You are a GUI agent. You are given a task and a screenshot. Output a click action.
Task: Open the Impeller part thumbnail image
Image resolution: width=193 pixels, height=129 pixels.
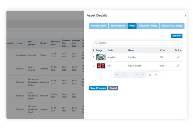(101, 57)
